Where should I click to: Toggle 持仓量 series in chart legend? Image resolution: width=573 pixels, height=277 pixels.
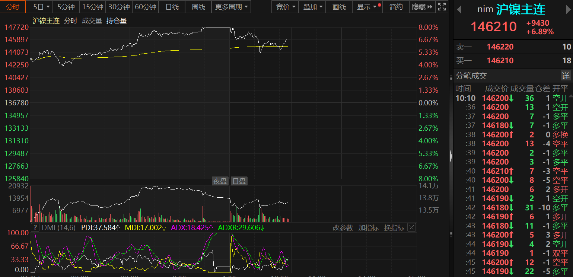pyautogui.click(x=117, y=21)
